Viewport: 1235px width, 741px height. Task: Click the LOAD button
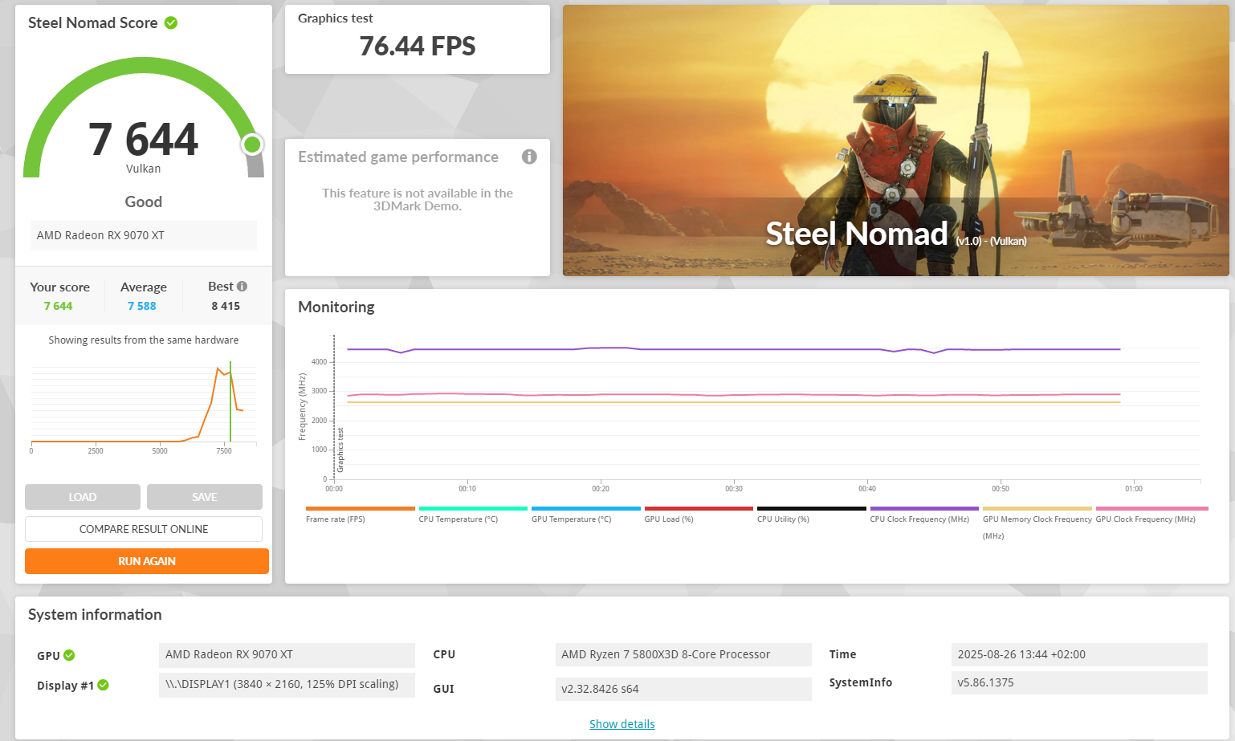point(83,497)
